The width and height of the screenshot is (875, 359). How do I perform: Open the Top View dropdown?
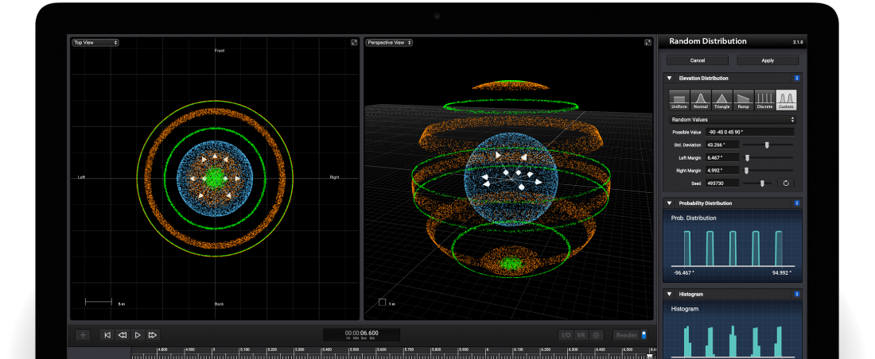[x=95, y=43]
